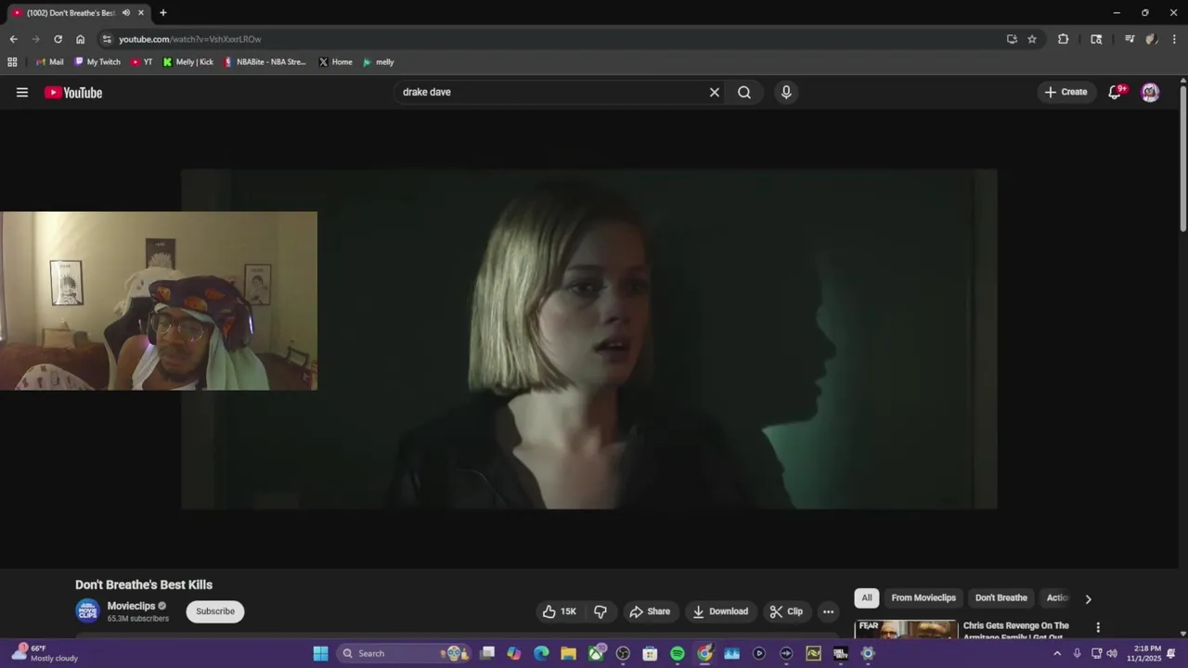Screen dimensions: 1188x668
Task: Open more actions ellipsis under video
Action: point(828,611)
